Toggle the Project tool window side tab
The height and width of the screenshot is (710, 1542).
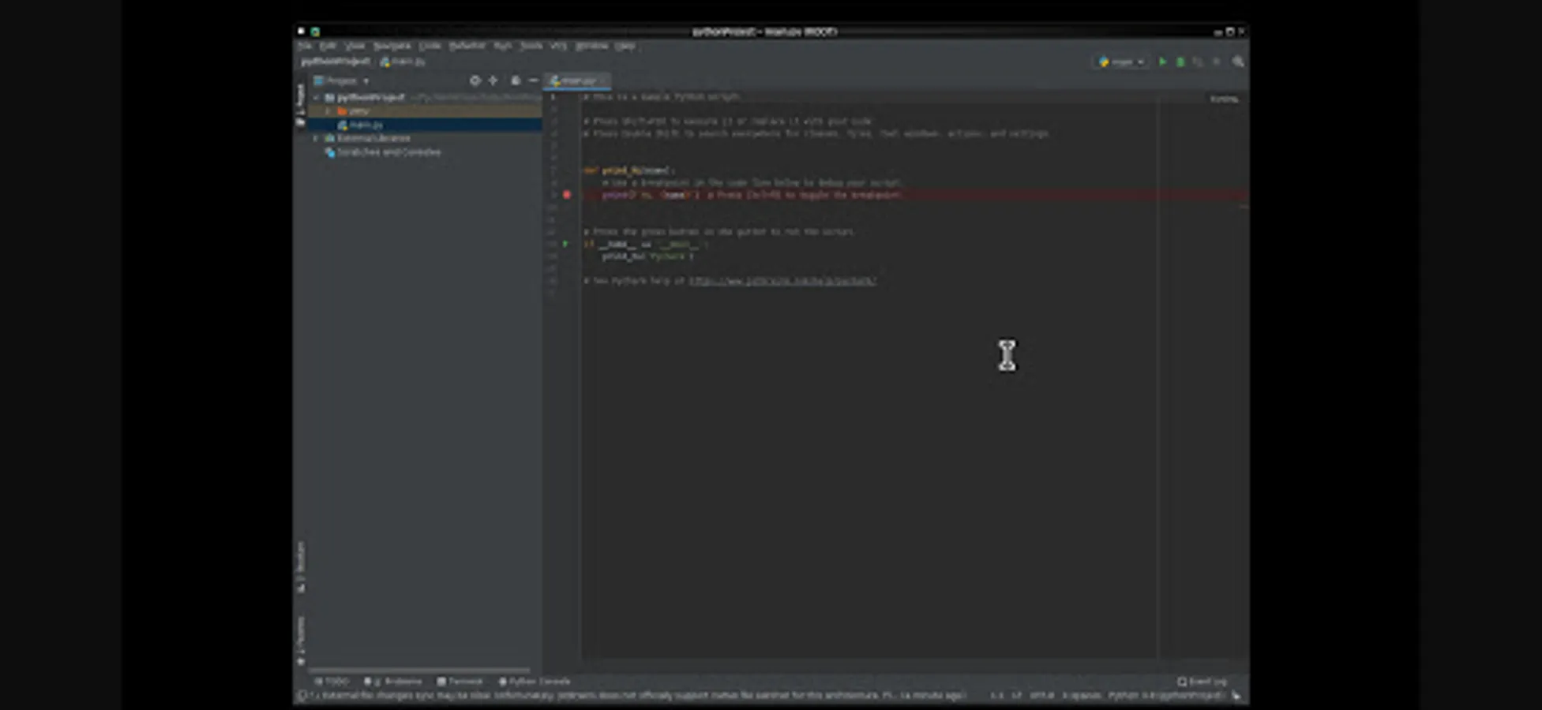[300, 104]
